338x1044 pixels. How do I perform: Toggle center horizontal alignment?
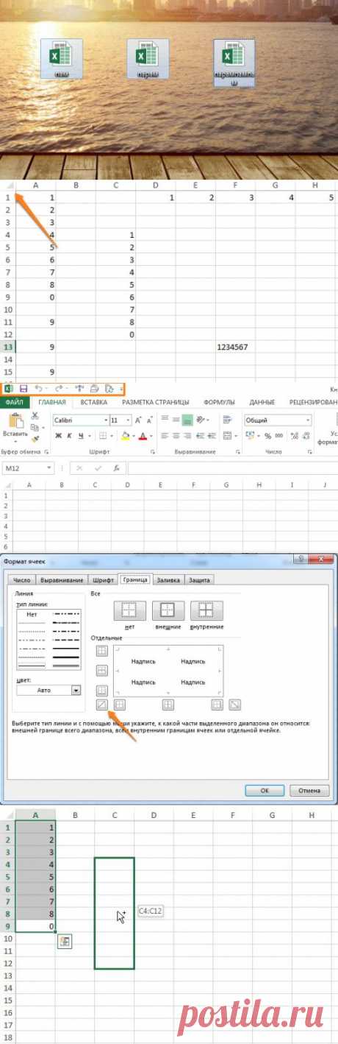point(187,419)
